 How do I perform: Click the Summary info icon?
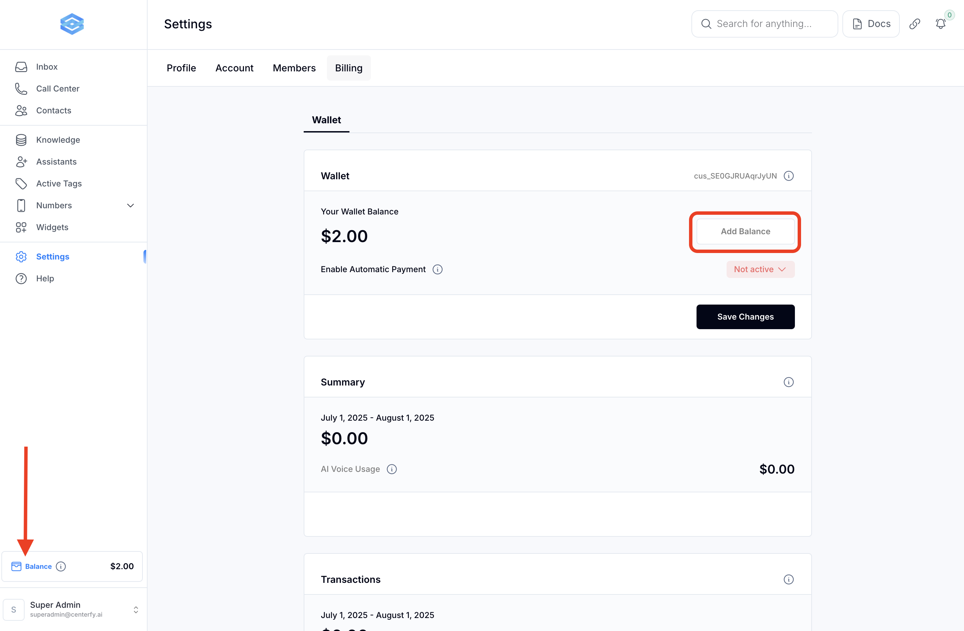788,382
